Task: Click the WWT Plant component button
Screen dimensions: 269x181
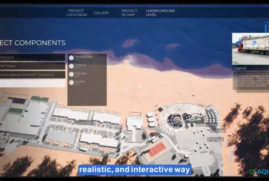Action: click(x=32, y=66)
